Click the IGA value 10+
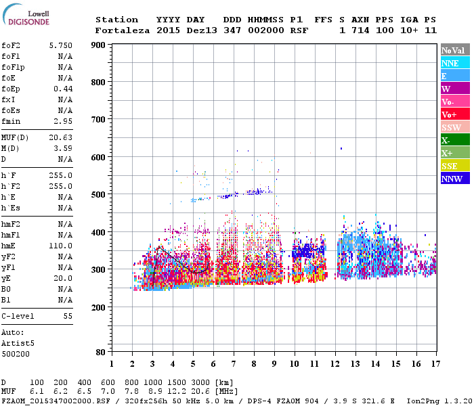474x406 pixels. (409, 30)
